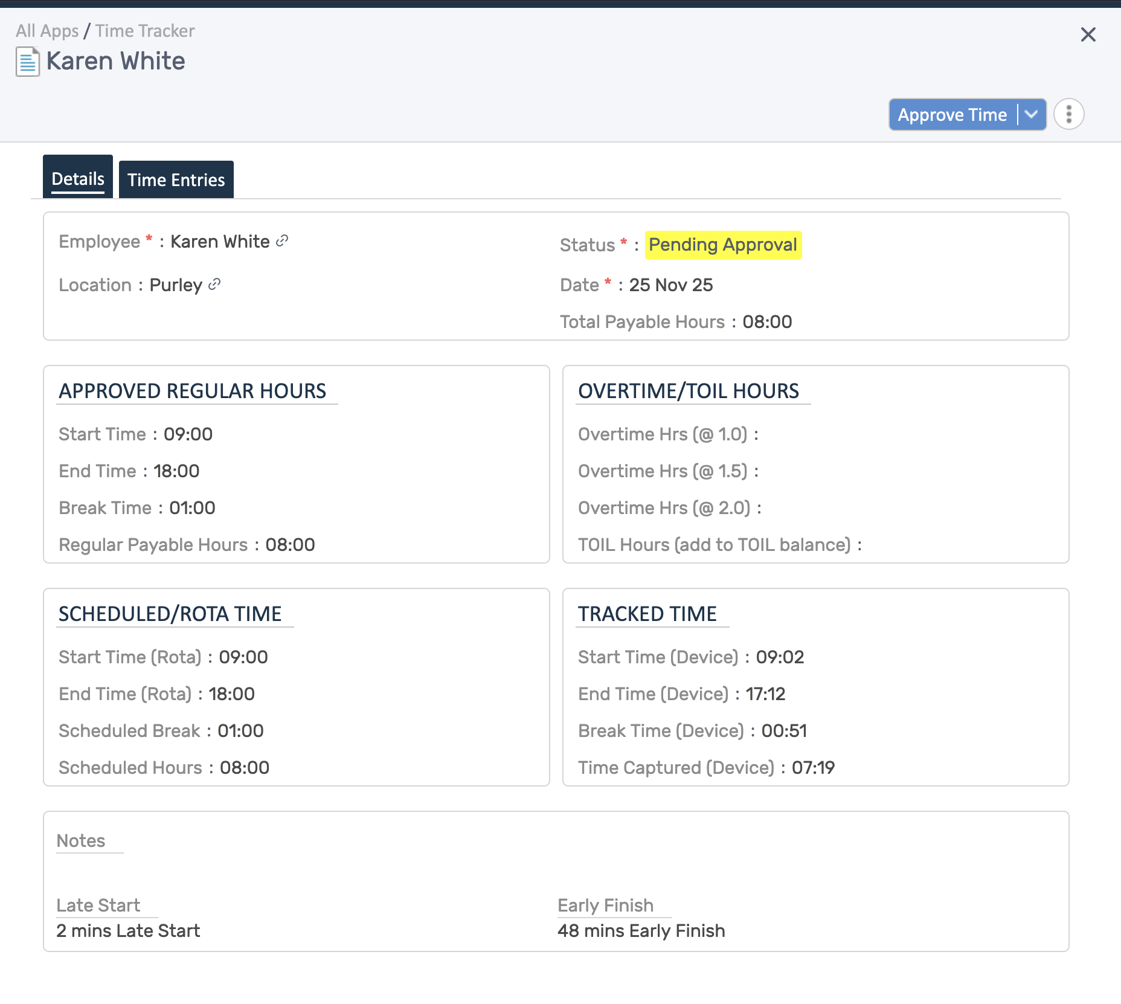Image resolution: width=1121 pixels, height=1004 pixels.
Task: Click the Date field showing 25 Nov 25
Action: click(x=670, y=285)
